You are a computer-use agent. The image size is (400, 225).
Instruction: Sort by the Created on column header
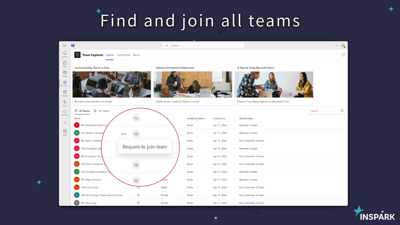coord(219,118)
